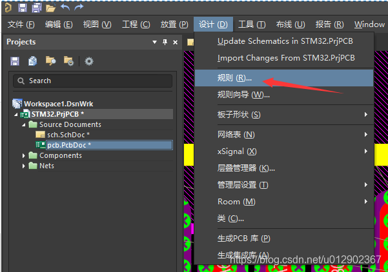Click the compile documents icon in Projects panel
The image size is (388, 272).
point(32,61)
